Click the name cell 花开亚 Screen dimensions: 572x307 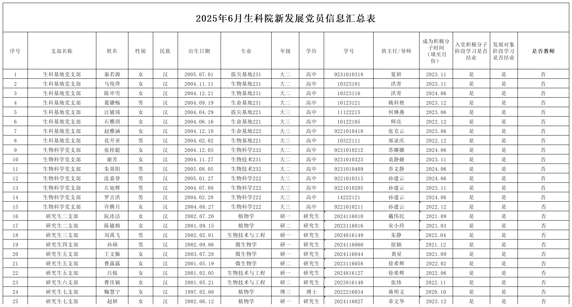coord(112,141)
